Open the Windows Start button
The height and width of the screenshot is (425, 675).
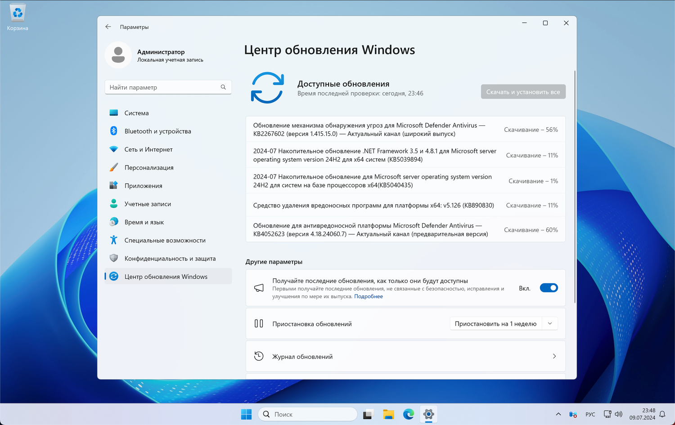coord(246,414)
